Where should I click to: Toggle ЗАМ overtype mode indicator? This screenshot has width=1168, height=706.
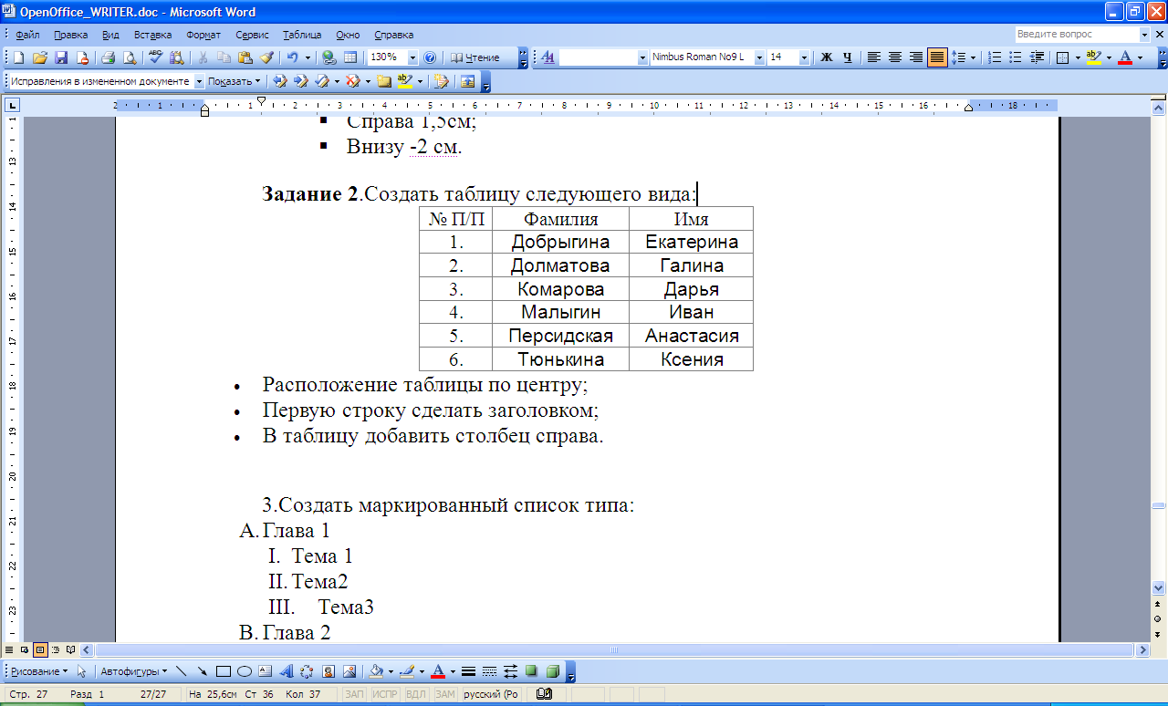(x=444, y=694)
